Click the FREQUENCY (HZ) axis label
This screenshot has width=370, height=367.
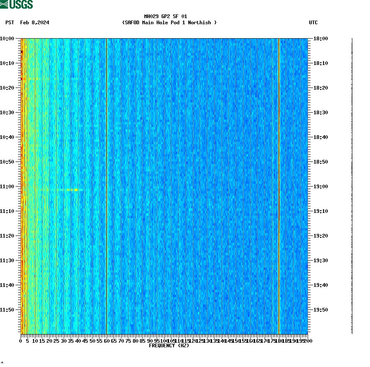tap(169, 345)
